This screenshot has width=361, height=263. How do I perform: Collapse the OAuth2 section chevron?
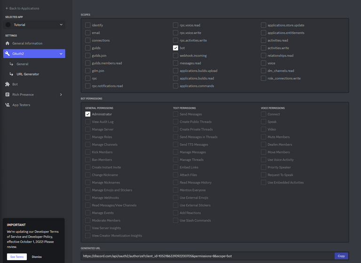click(x=61, y=54)
